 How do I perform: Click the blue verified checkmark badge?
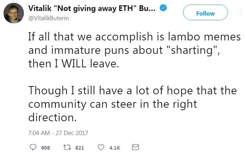tap(163, 8)
